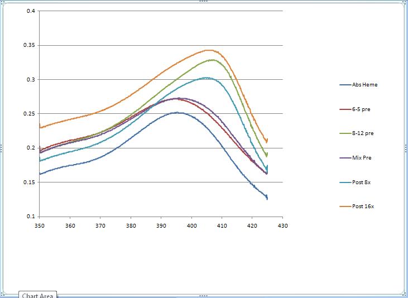Screen dimensions: 408x298
Task: Select the dark blue Abs Heme curve peak
Action: [x=177, y=113]
